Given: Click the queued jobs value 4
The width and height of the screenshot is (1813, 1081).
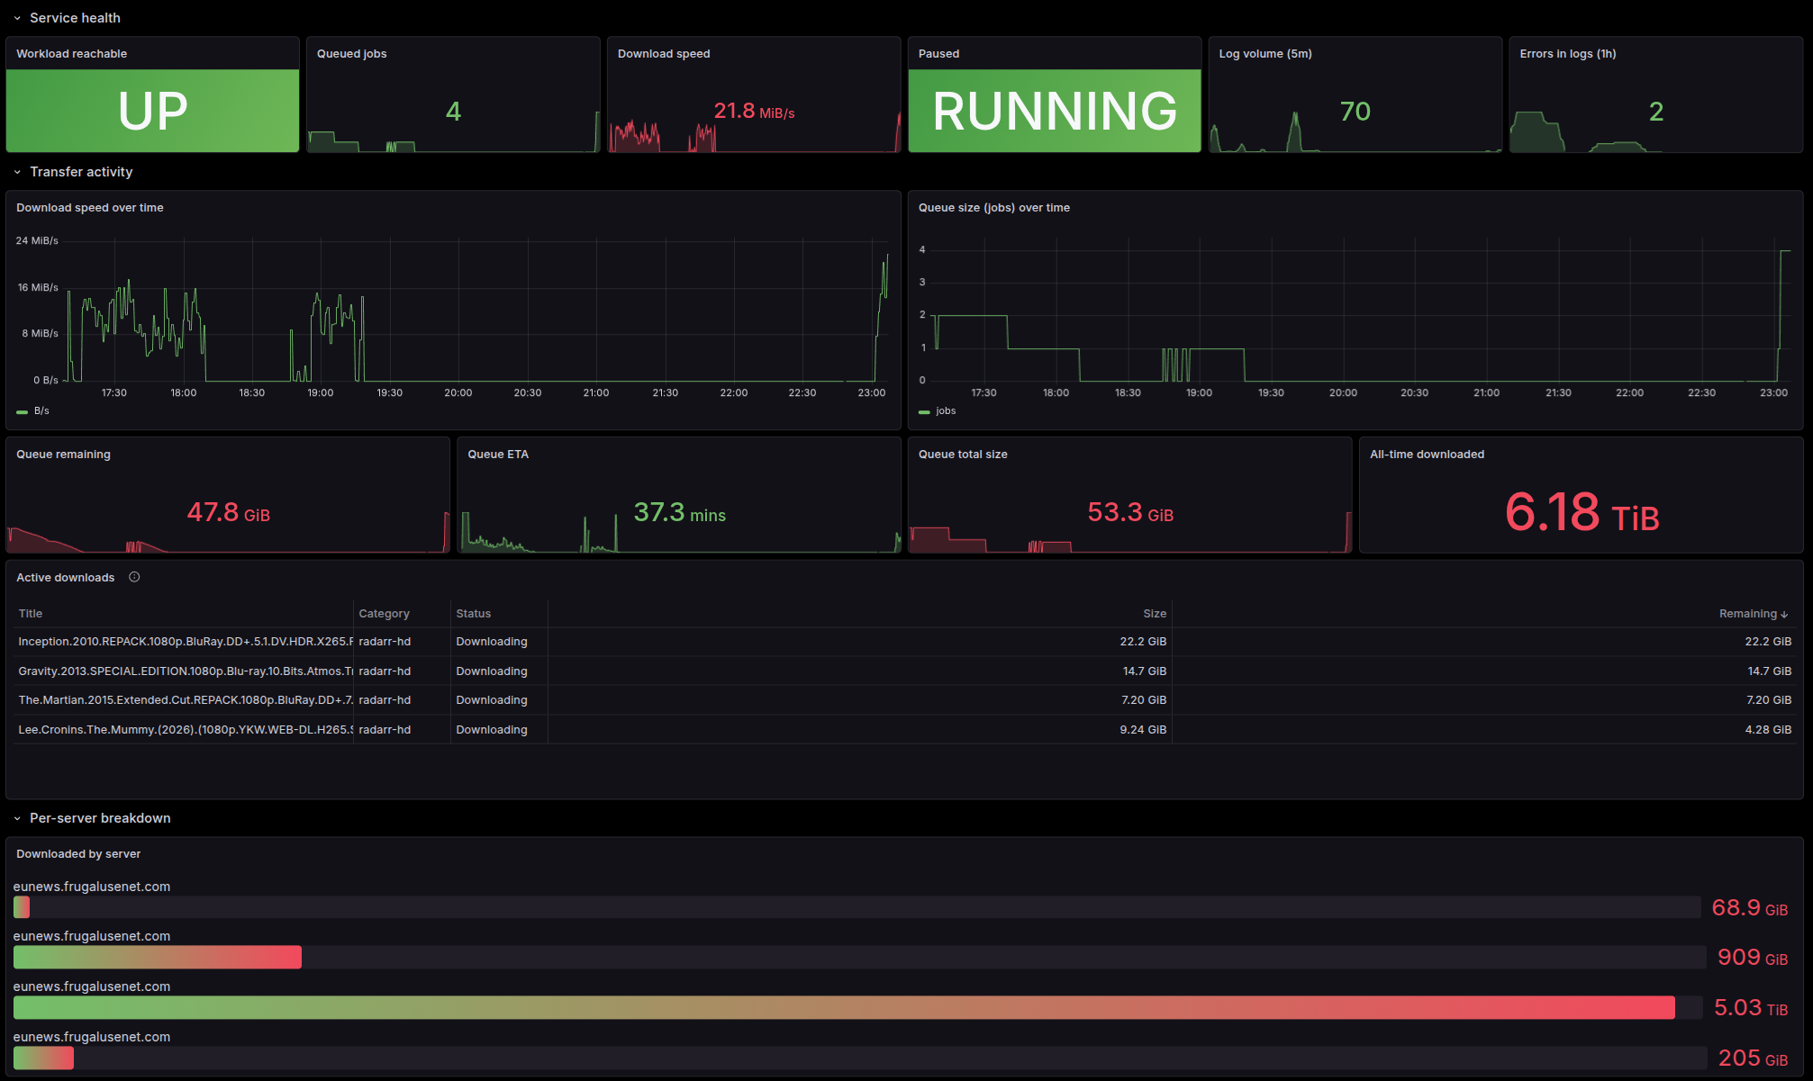Looking at the screenshot, I should (x=453, y=112).
